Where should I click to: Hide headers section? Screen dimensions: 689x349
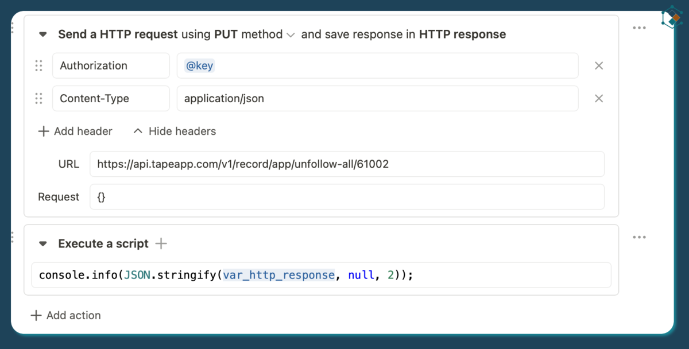(x=175, y=131)
